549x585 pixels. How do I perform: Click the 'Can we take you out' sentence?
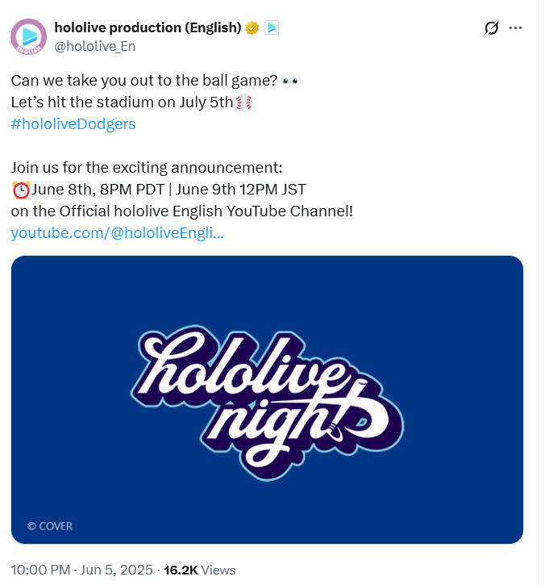point(144,81)
